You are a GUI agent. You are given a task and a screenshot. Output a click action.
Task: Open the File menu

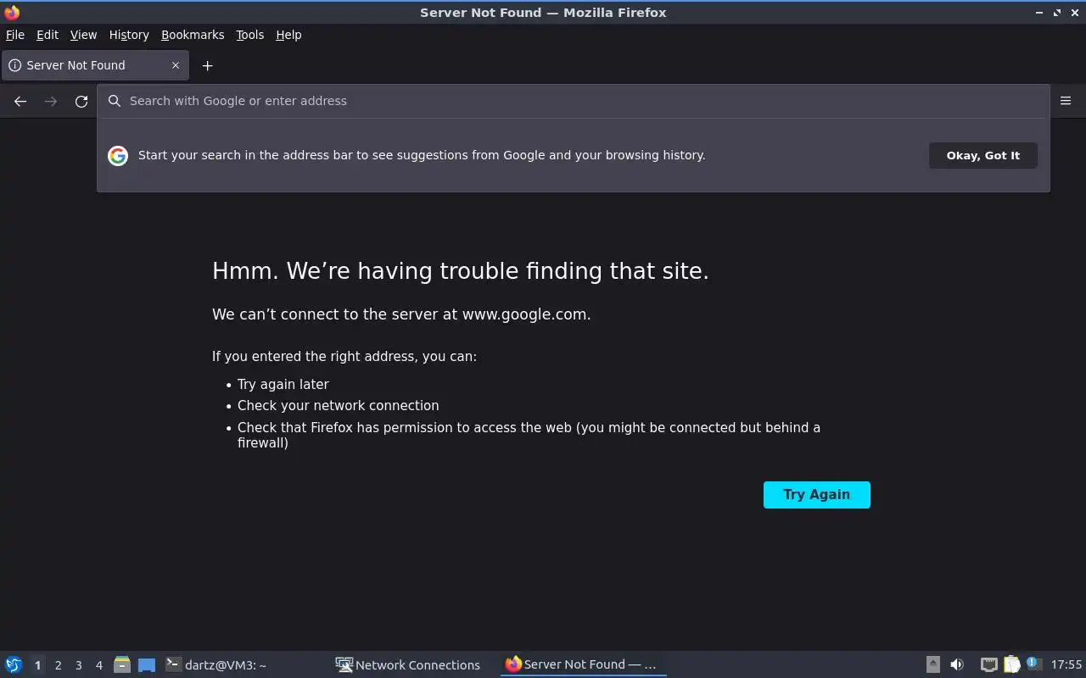click(15, 35)
